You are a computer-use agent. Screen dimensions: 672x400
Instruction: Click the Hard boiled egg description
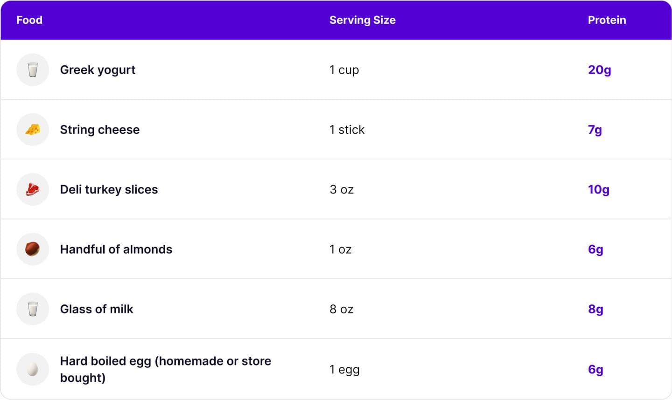[166, 369]
